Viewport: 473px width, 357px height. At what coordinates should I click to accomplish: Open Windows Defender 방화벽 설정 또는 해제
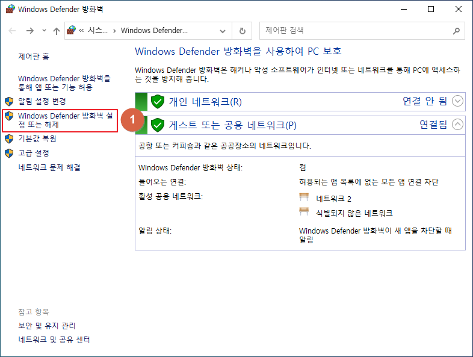point(66,120)
